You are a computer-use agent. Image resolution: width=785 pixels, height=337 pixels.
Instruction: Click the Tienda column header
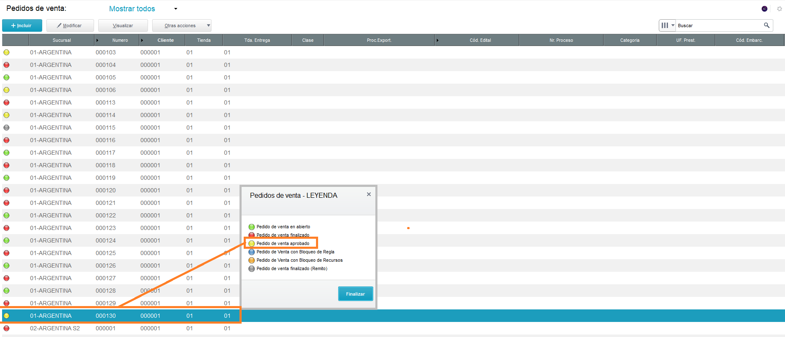[x=204, y=40]
